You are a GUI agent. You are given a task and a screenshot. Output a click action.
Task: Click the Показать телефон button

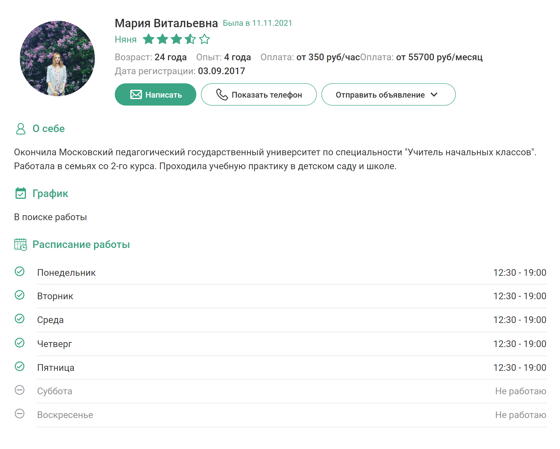(259, 95)
